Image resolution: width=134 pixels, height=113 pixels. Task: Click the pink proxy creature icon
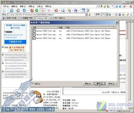coord(49,10)
